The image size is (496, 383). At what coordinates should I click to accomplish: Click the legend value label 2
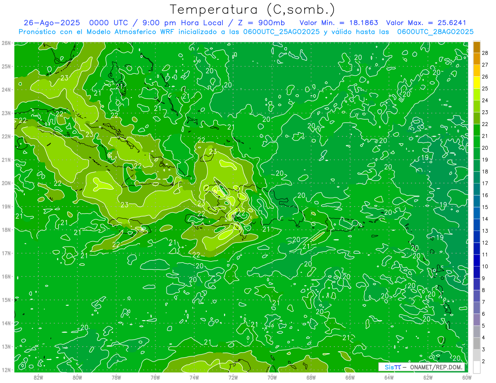(x=484, y=361)
